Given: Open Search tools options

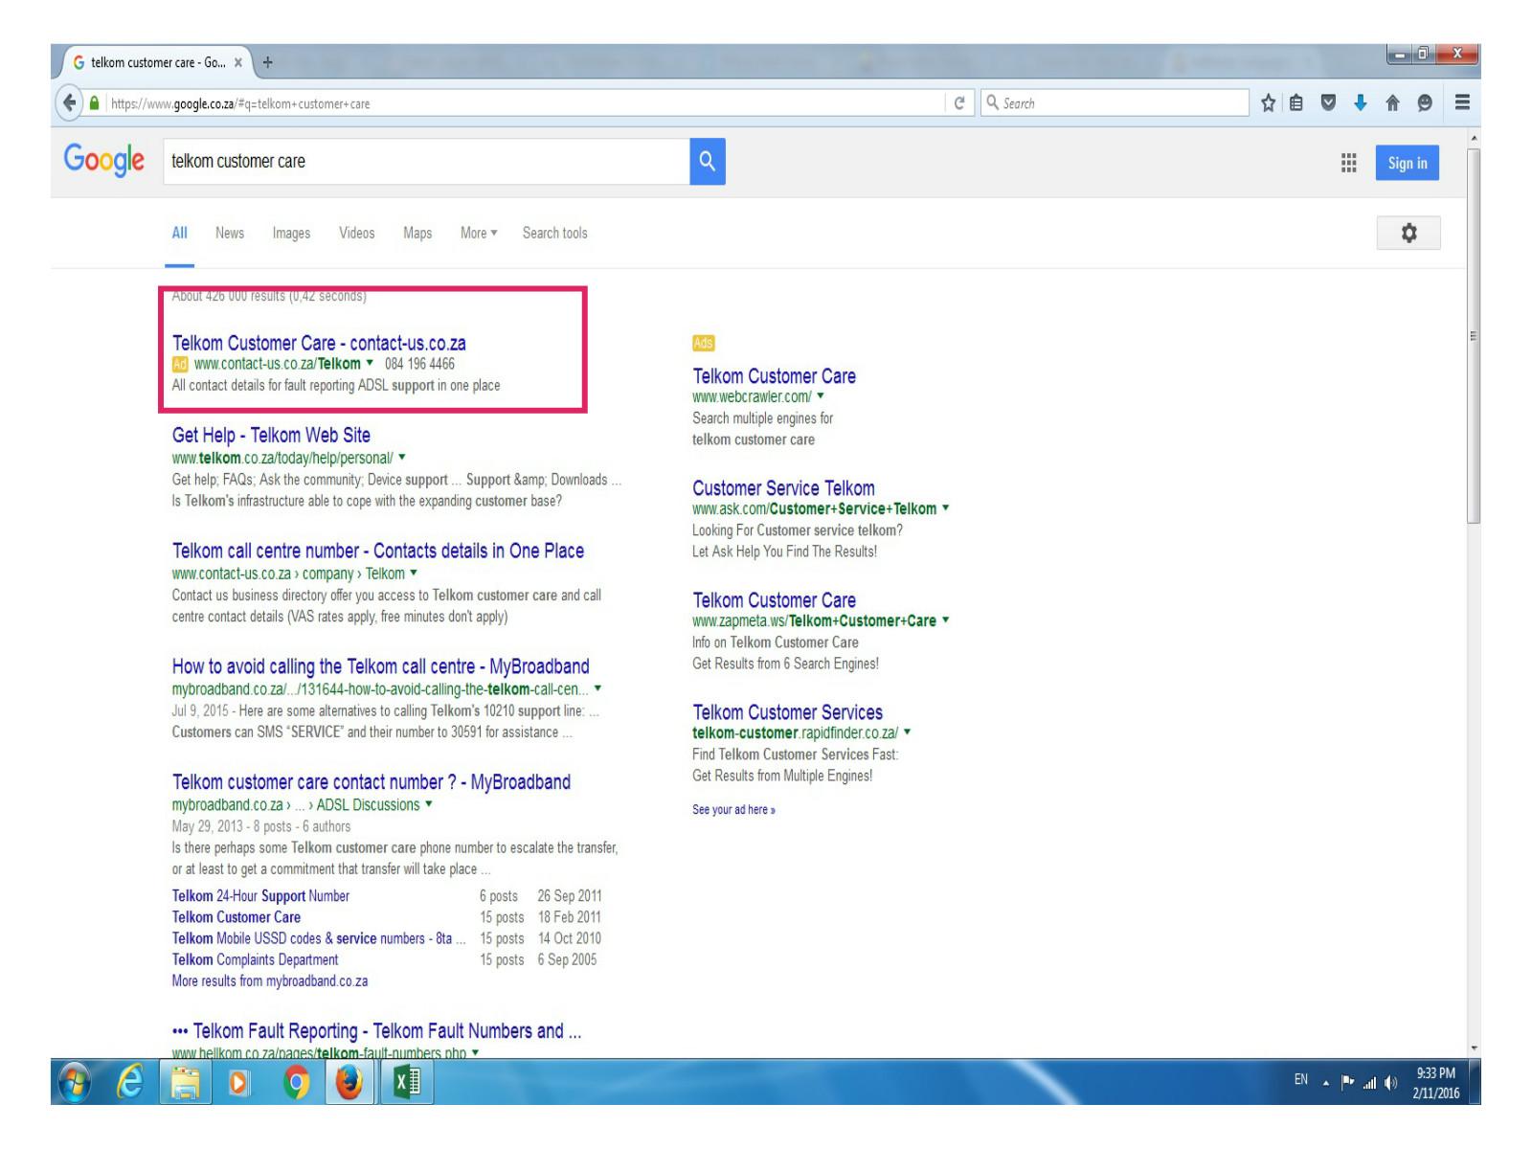Looking at the screenshot, I should (554, 233).
